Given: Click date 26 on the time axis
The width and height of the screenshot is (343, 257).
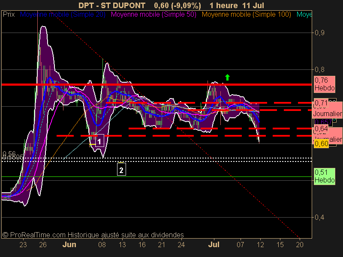Looking at the screenshot, I should point(43,245).
